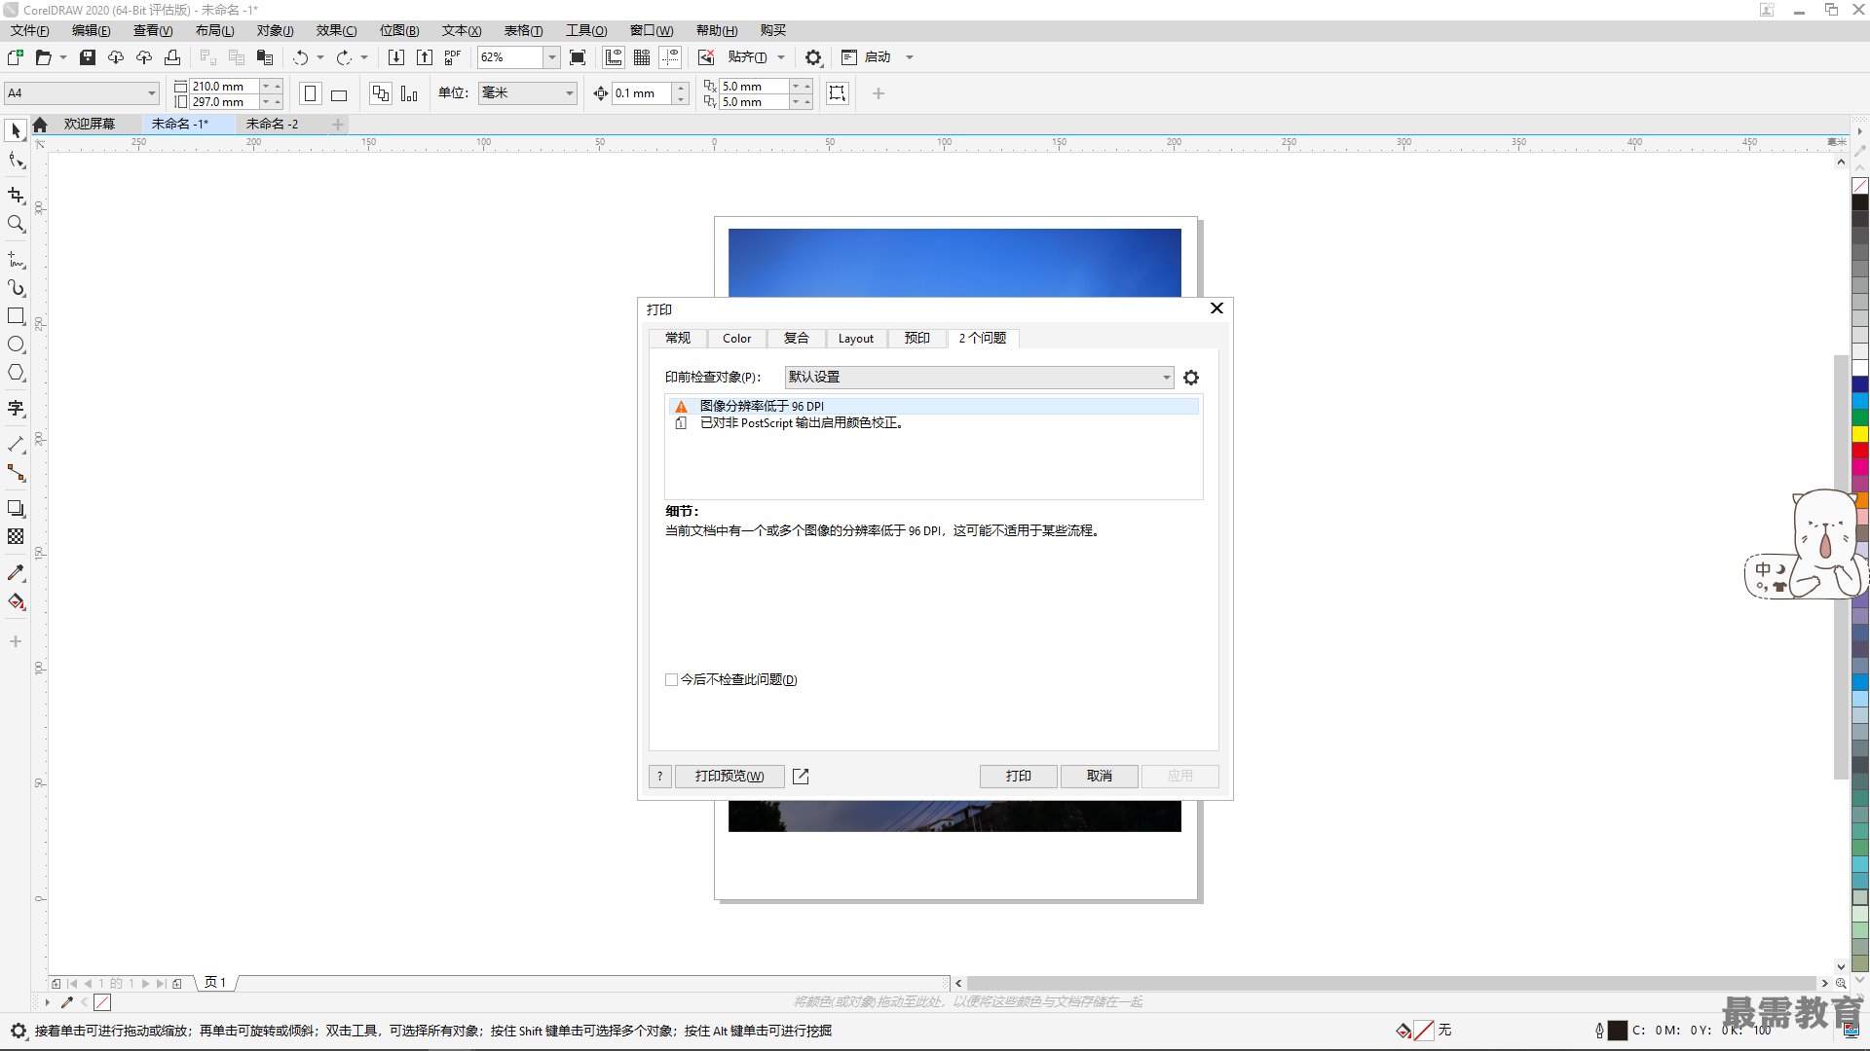Open preflight settings gear in print dialog
Viewport: 1870px width, 1051px height.
click(1191, 378)
